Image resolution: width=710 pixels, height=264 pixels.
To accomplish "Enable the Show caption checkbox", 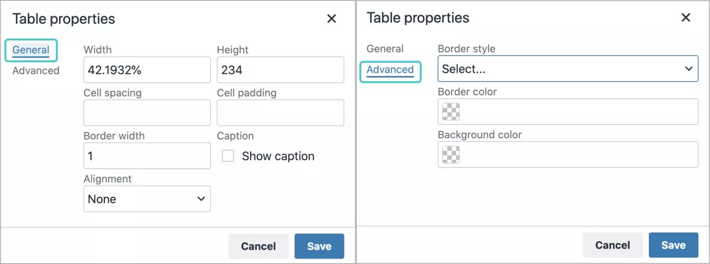I will coord(228,156).
